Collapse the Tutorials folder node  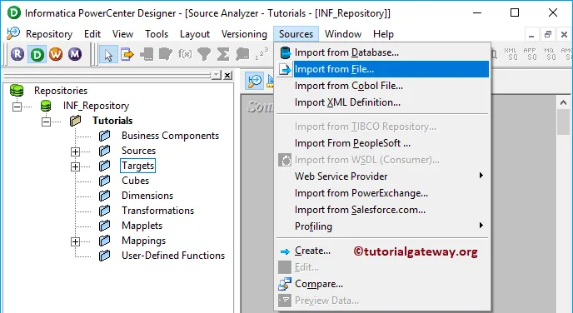(x=46, y=122)
